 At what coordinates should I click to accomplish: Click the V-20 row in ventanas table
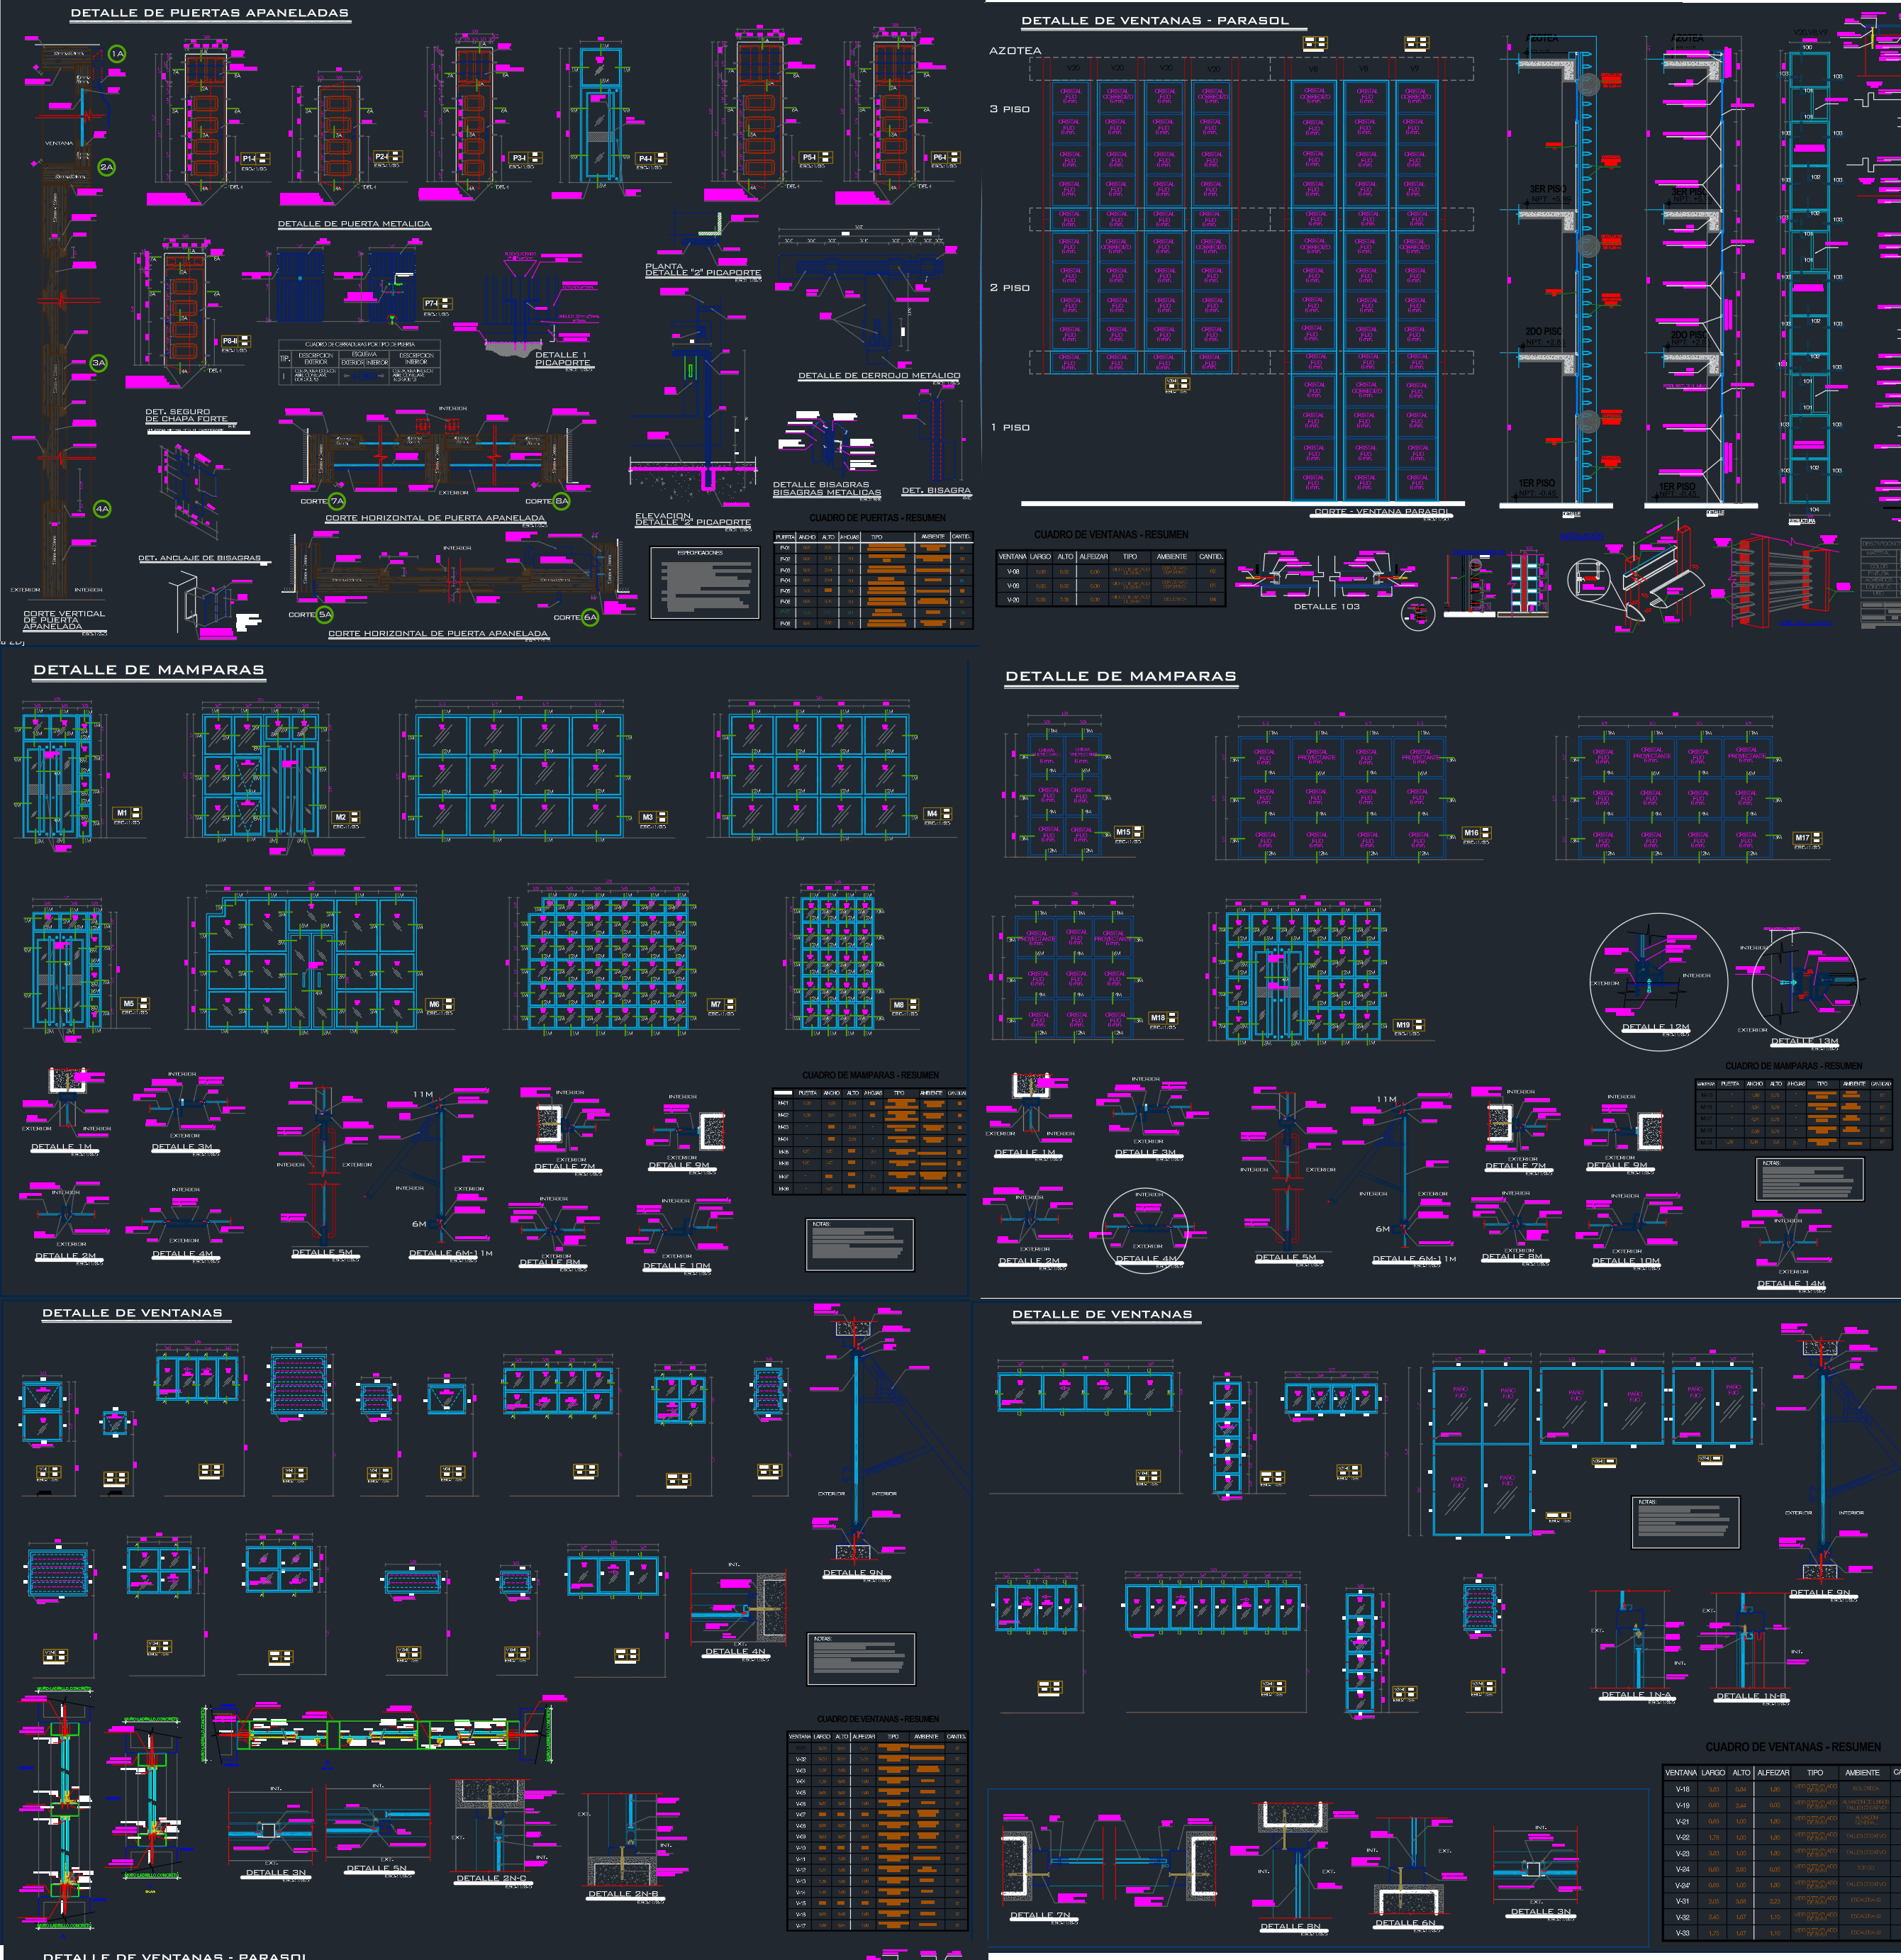1110,599
